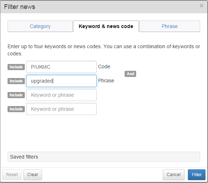The width and height of the screenshot is (208, 183).
Task: Switch to the Category tab
Action: [x=40, y=26]
